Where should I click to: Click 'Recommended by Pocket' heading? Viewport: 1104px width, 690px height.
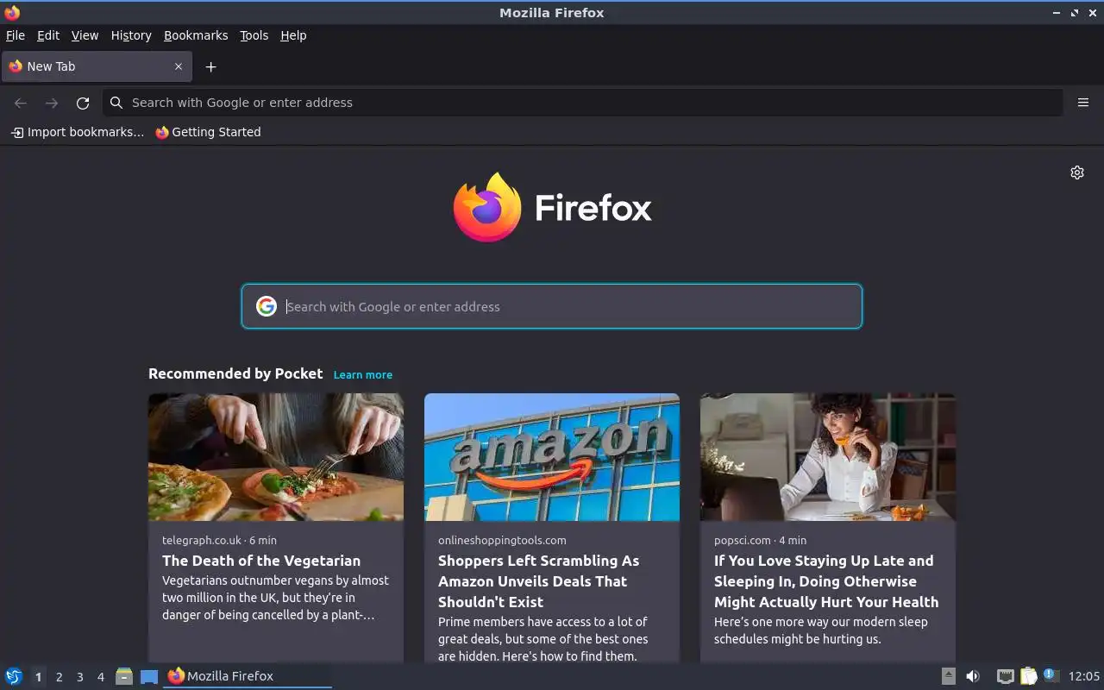point(235,373)
